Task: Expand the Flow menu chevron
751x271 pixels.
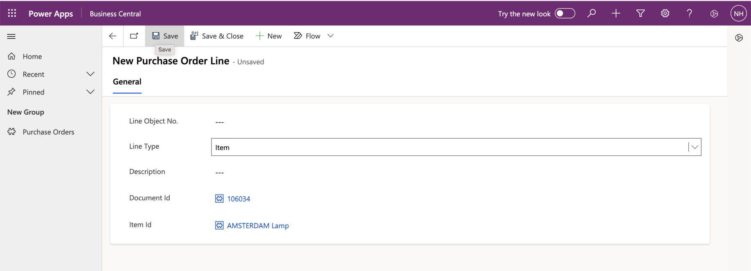Action: (331, 36)
